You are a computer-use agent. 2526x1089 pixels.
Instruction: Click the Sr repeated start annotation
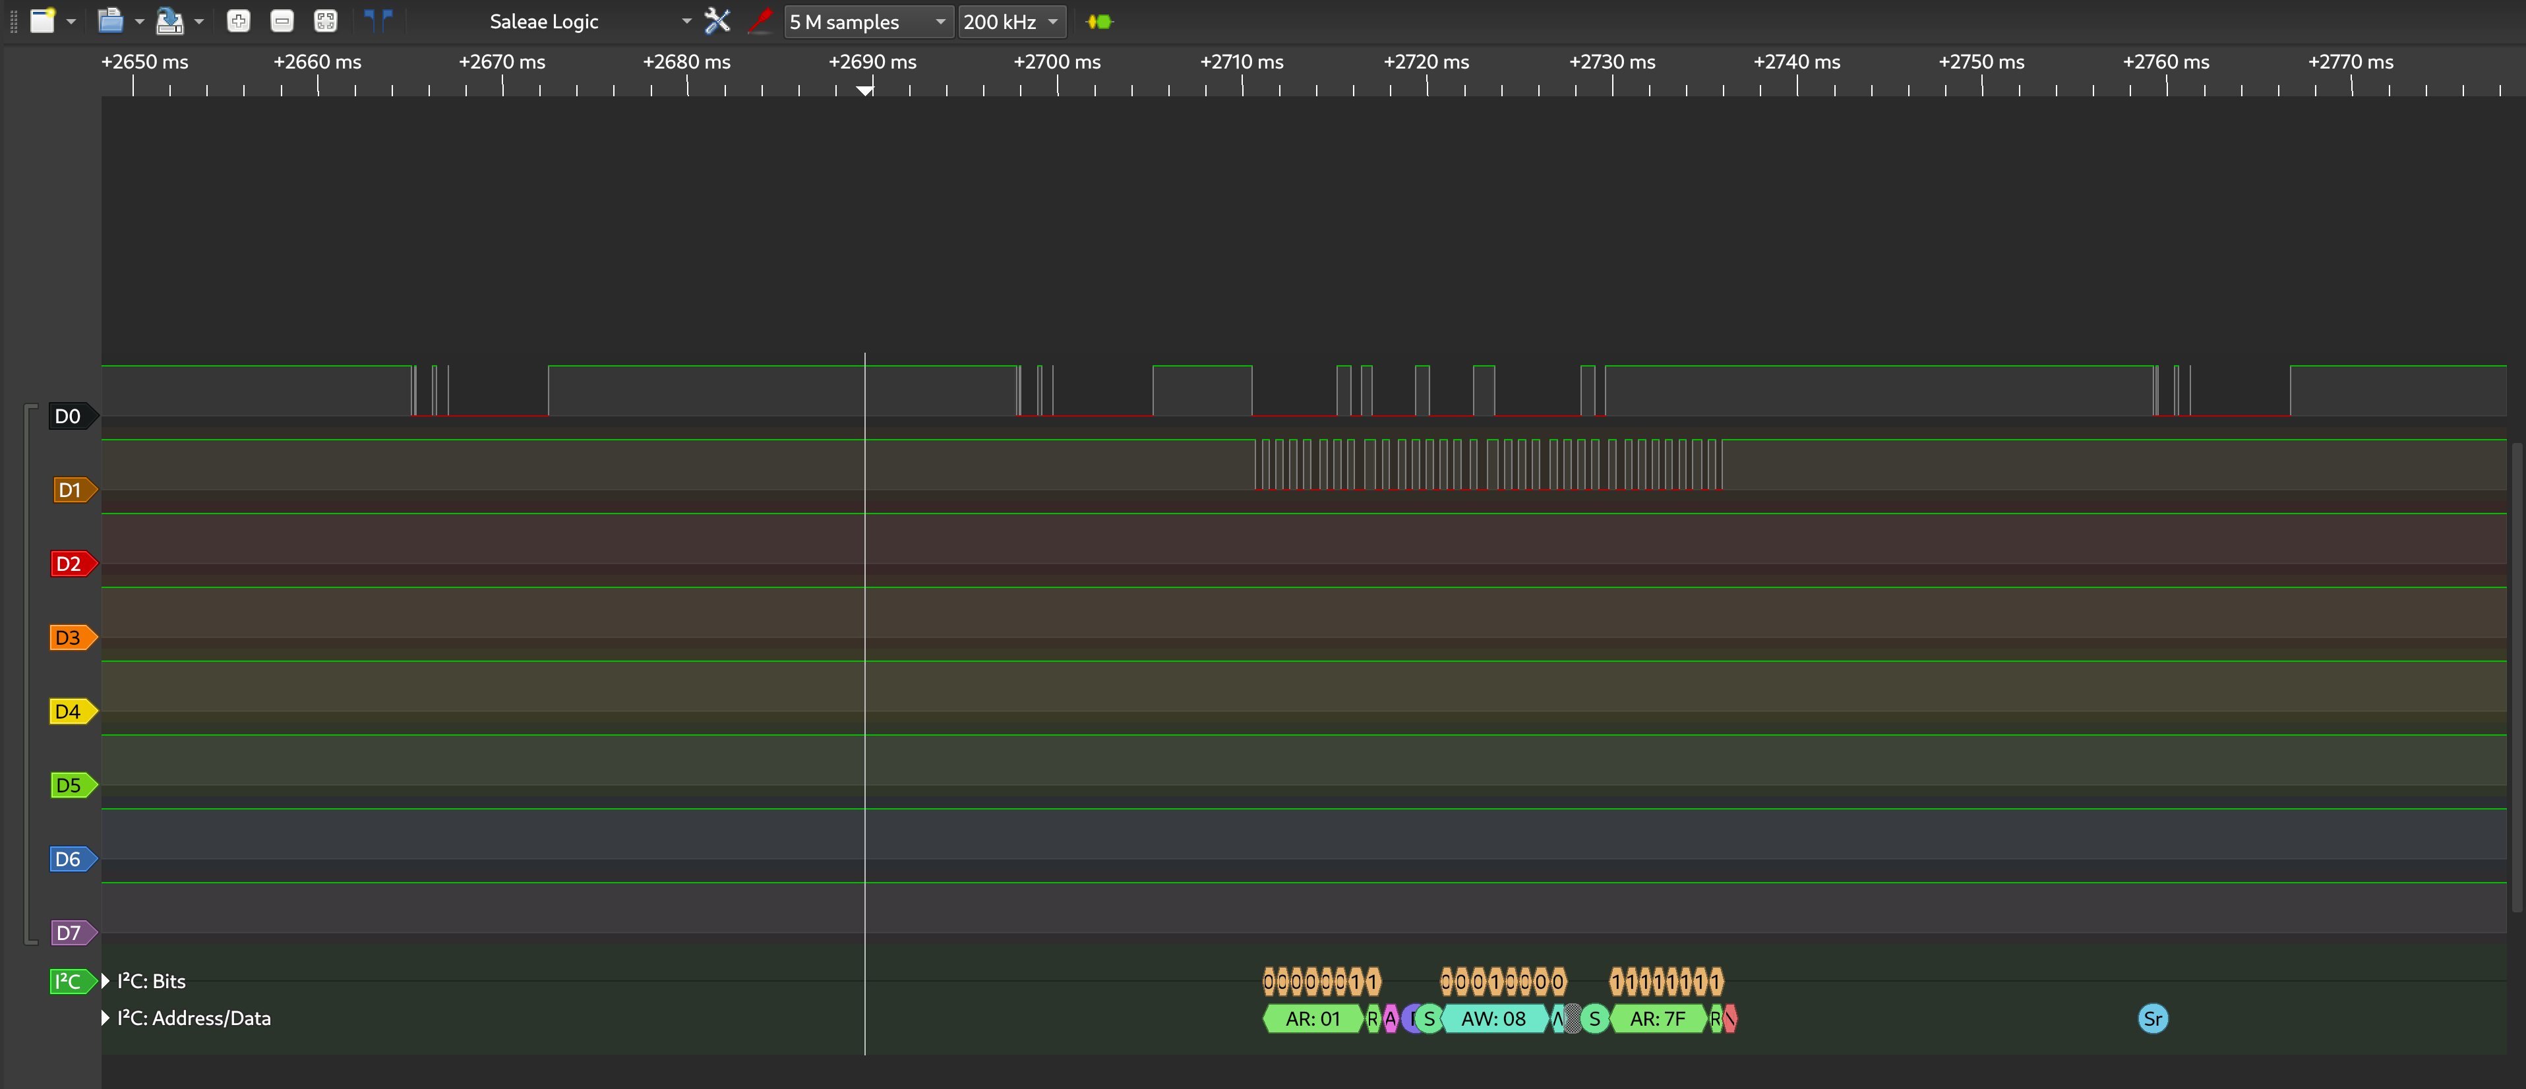coord(2152,1019)
